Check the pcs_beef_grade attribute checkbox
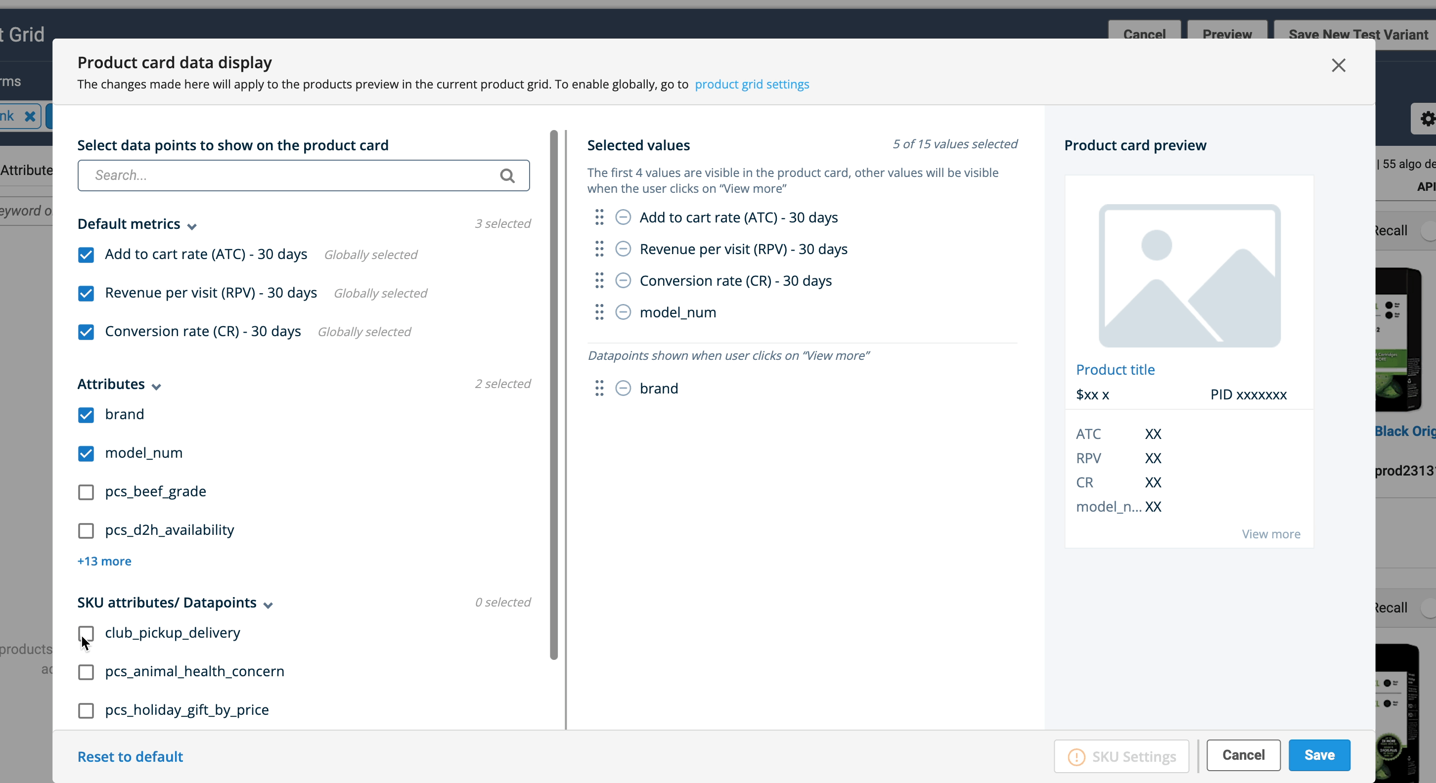Viewport: 1436px width, 783px height. (86, 492)
